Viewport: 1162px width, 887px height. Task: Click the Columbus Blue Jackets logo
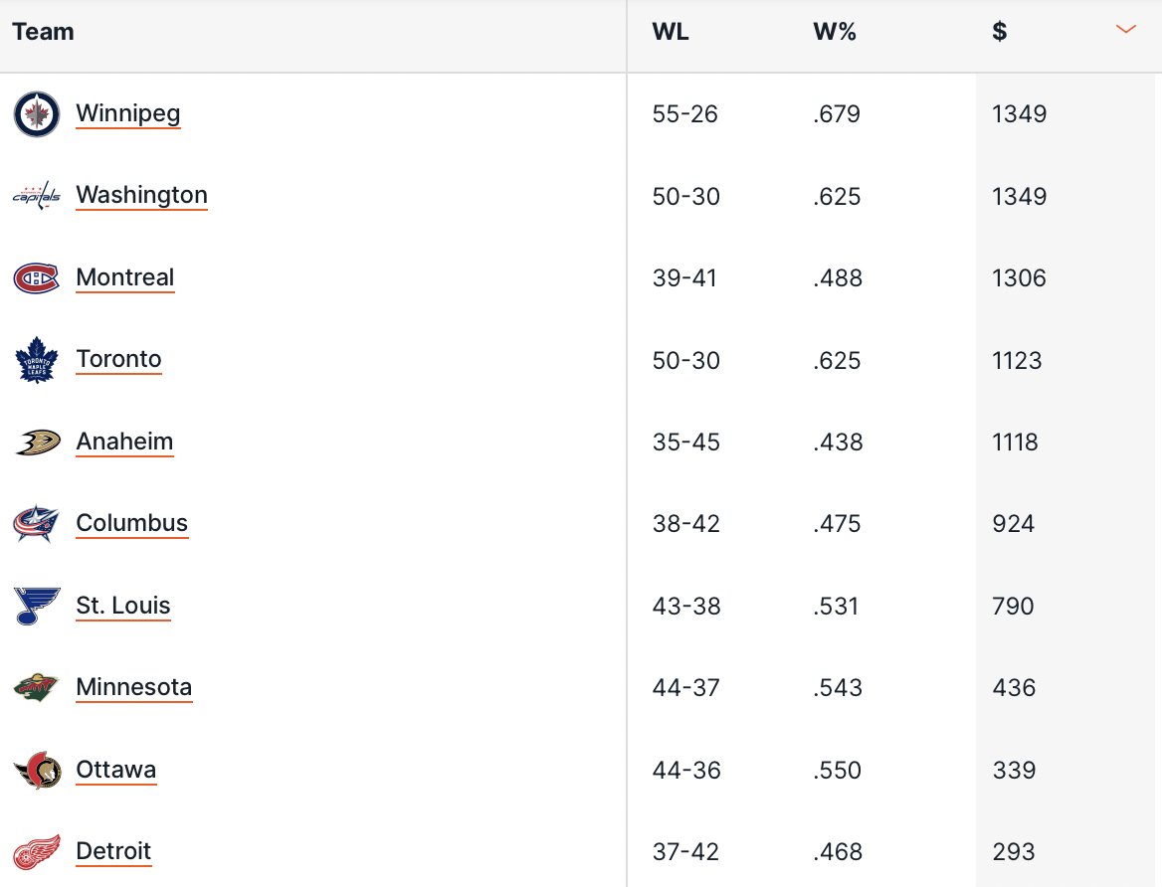click(37, 524)
